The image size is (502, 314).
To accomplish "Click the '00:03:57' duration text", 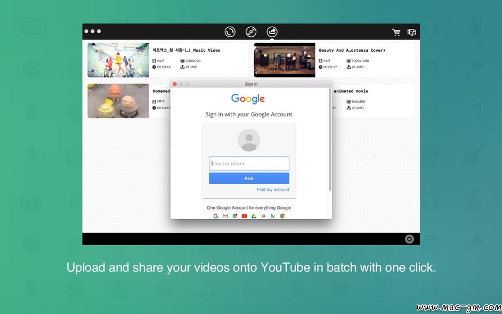I will tap(330, 67).
